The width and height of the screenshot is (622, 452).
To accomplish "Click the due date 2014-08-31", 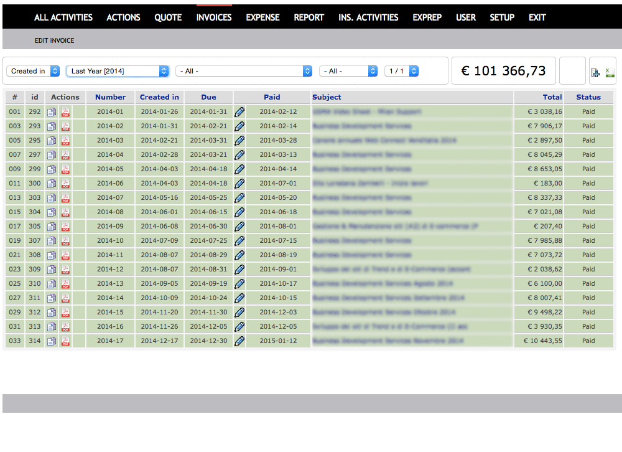I will tap(208, 270).
